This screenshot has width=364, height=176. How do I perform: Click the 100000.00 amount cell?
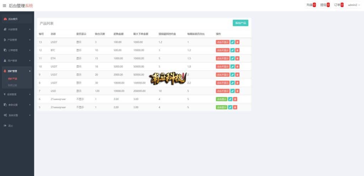[x=139, y=83]
